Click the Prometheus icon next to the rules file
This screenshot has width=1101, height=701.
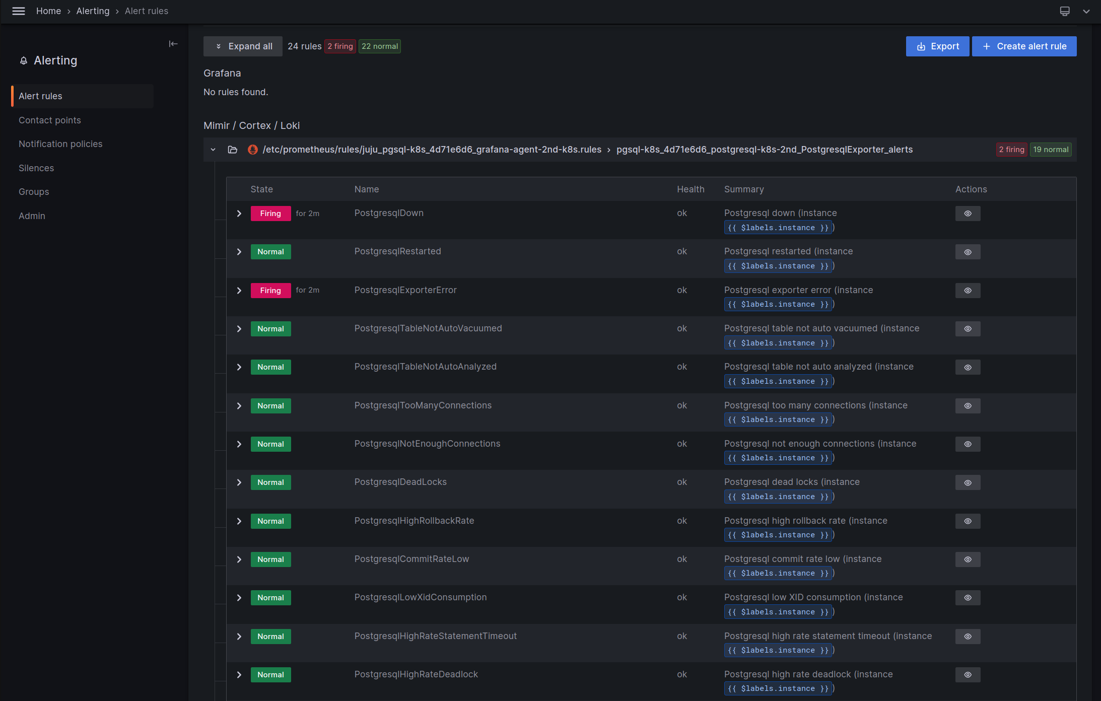point(252,150)
